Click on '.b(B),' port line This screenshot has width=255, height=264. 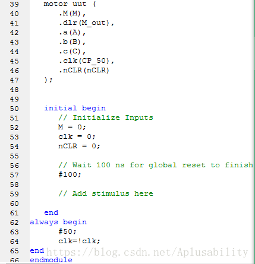[x=72, y=42]
